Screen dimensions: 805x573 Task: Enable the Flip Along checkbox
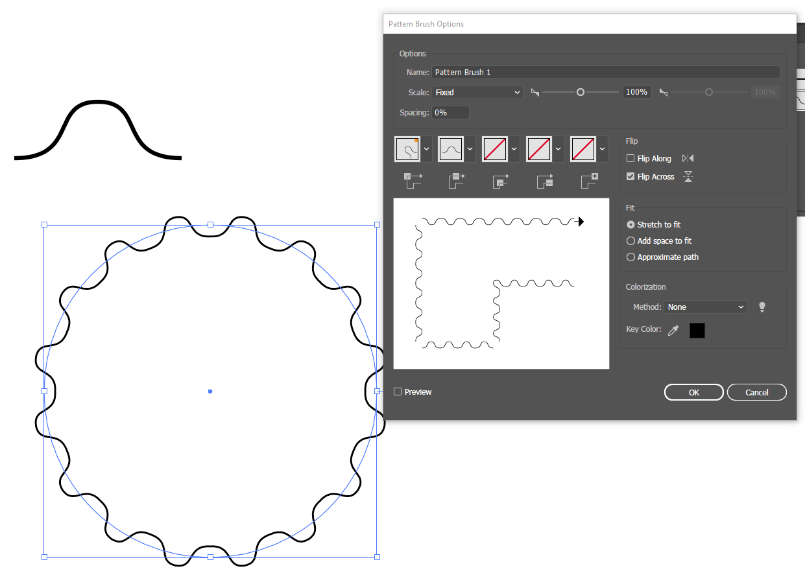(630, 158)
